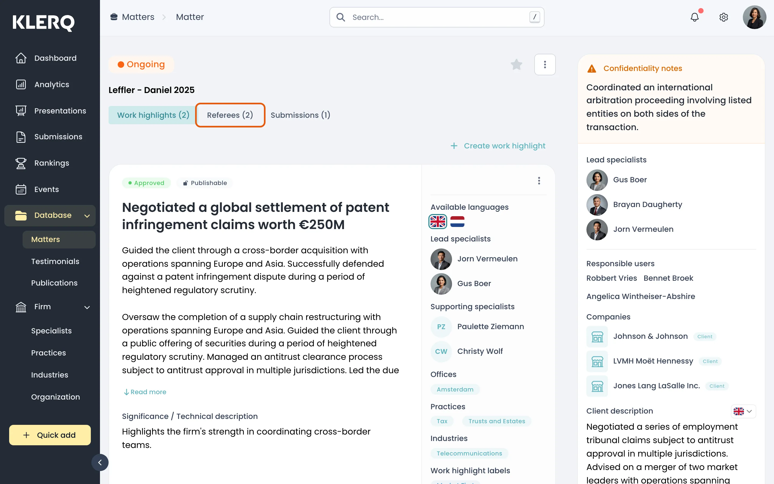Screen dimensions: 774x484
Task: Open Johnson & Johnson company icon
Action: 597,336
